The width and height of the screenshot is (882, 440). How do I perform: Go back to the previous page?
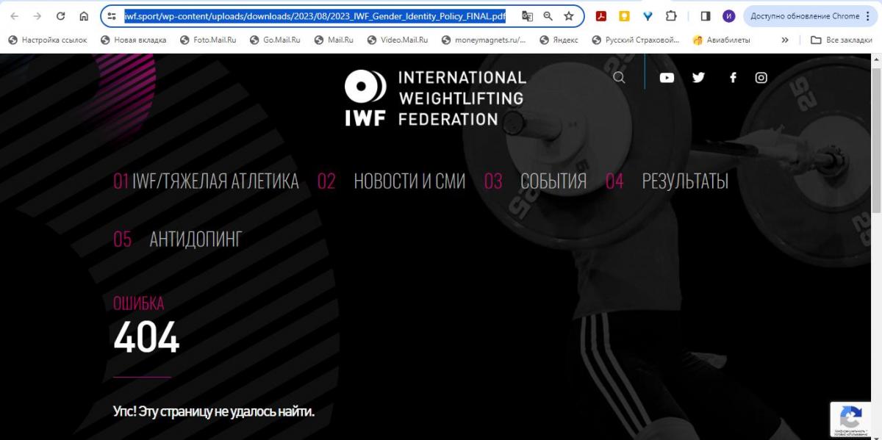click(15, 16)
